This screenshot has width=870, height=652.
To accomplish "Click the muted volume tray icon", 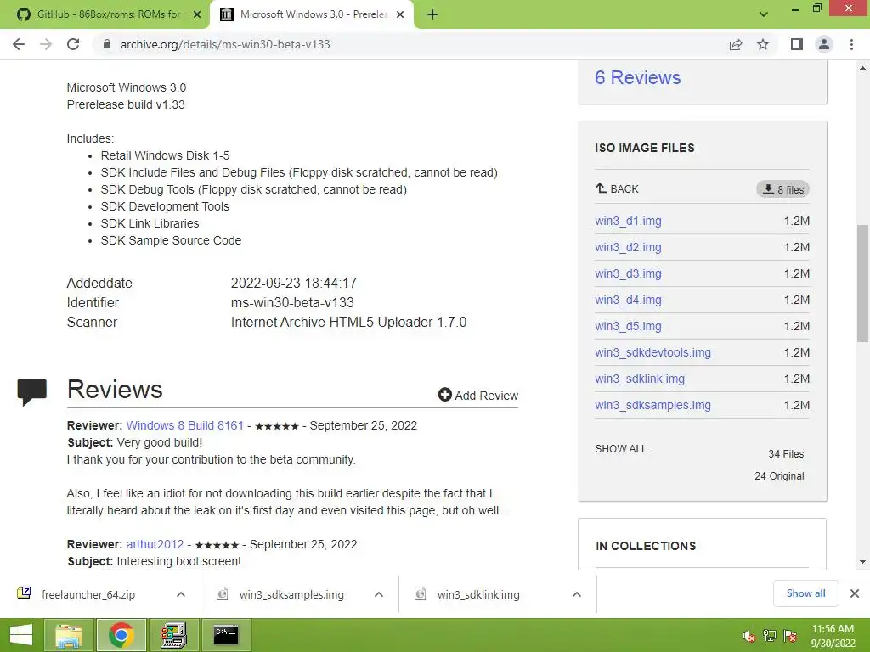I will coord(749,637).
